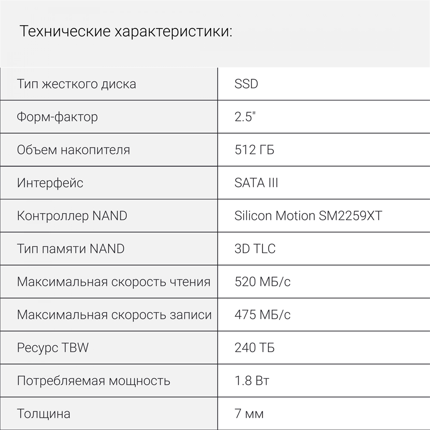Click the "1.8 Вт" power value
The image size is (430, 430).
252,381
